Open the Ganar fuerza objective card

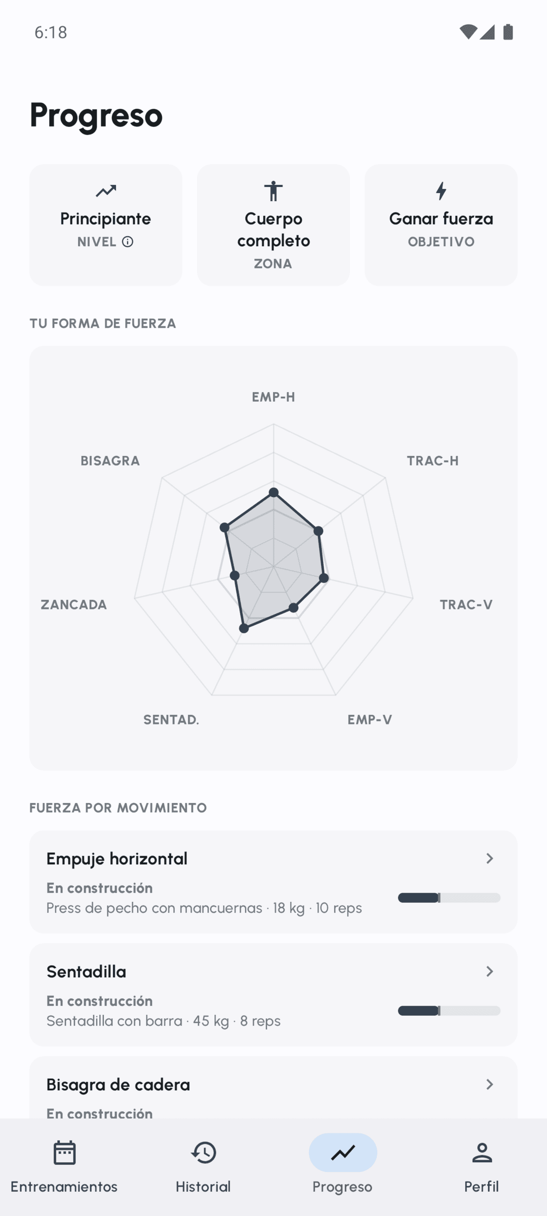point(441,225)
